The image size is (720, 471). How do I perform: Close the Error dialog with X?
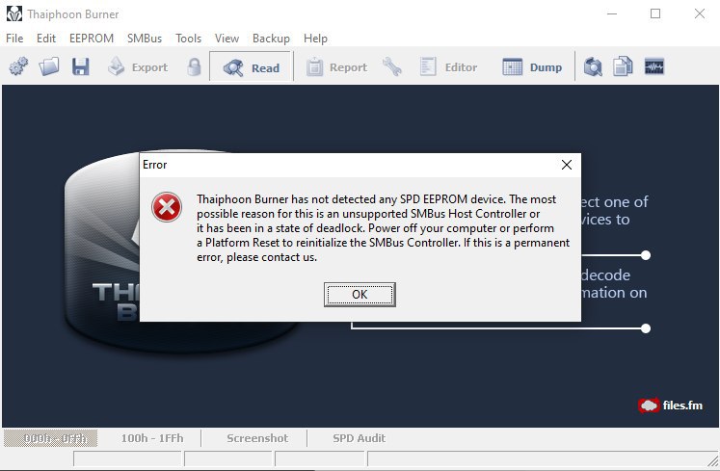[567, 165]
